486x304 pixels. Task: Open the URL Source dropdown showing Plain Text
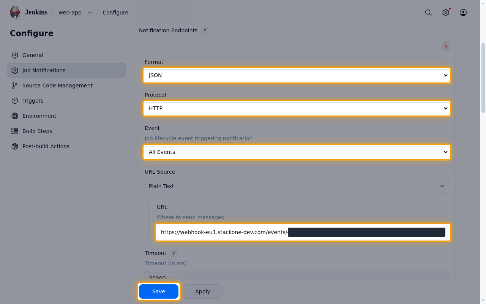point(297,186)
